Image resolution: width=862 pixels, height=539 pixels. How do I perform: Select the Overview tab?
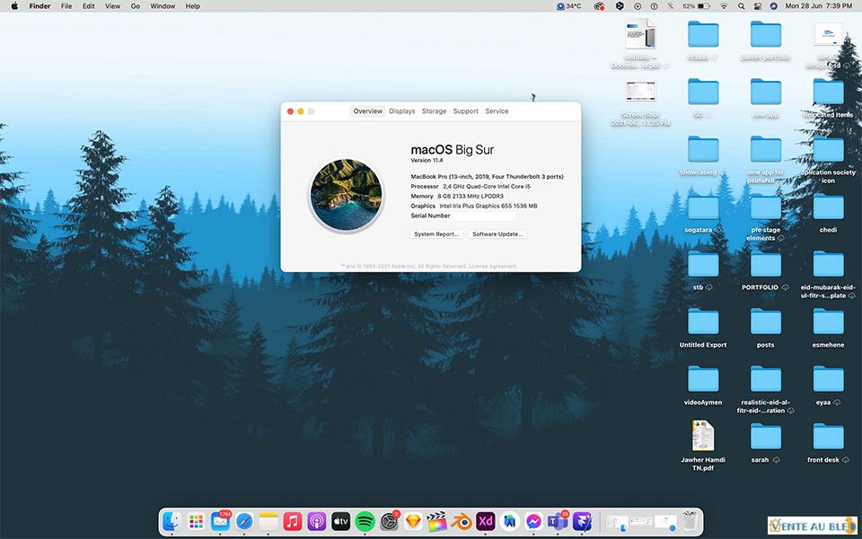[368, 111]
